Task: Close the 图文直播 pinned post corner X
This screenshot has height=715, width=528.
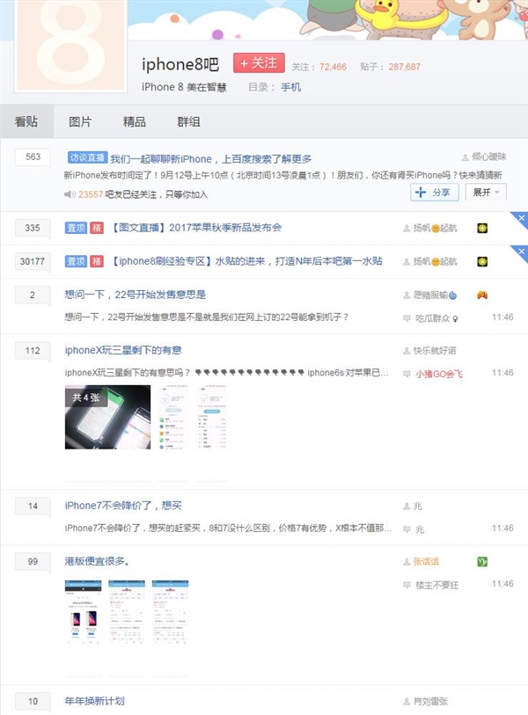Action: click(x=521, y=218)
